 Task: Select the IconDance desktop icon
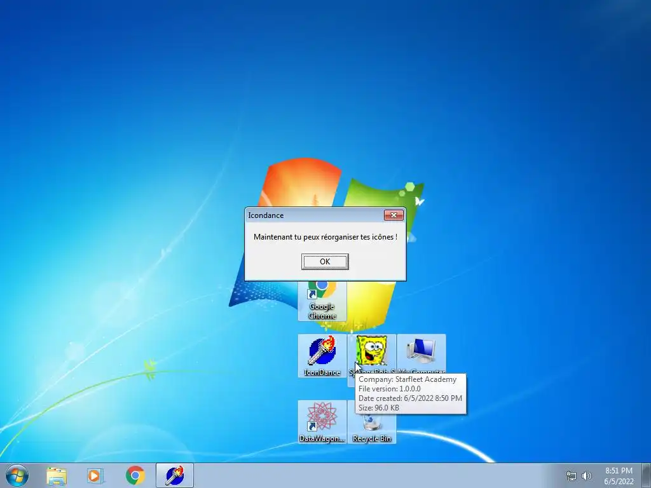(322, 356)
